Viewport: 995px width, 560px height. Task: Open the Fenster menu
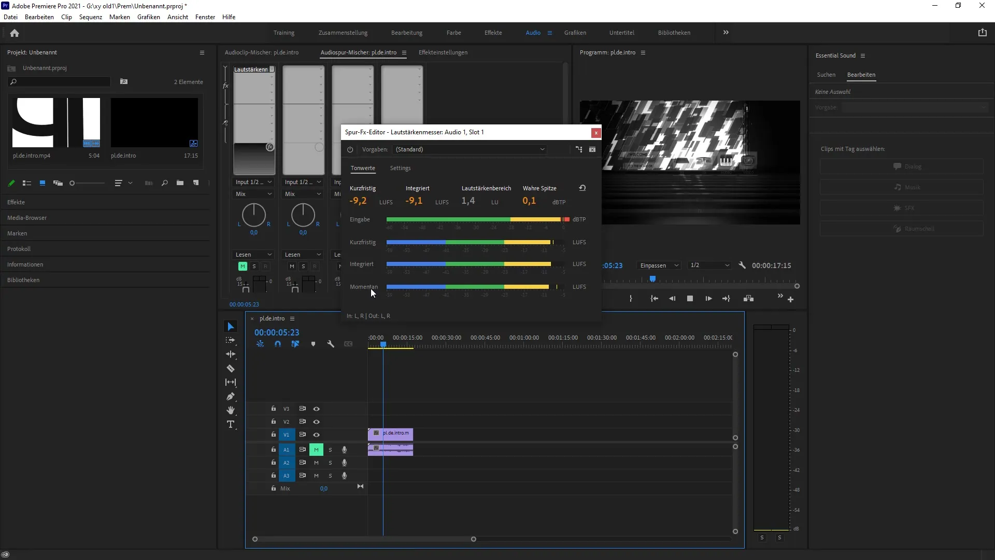click(x=205, y=17)
